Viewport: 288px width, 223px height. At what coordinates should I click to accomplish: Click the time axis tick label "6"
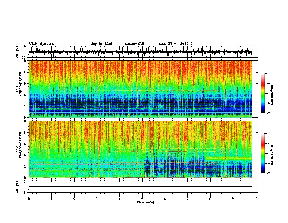(165, 199)
